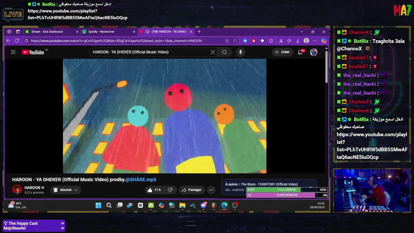
Task: Close the HAROON YouTube tab
Action: point(191,32)
